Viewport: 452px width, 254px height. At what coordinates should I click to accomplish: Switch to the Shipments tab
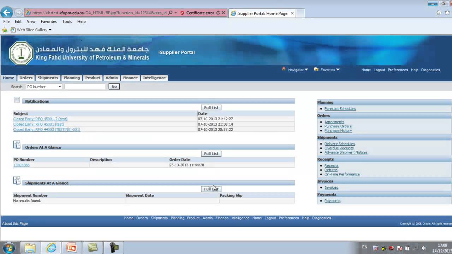(x=48, y=78)
